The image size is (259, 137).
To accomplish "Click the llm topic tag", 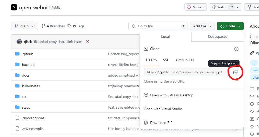I will [x=255, y=70].
